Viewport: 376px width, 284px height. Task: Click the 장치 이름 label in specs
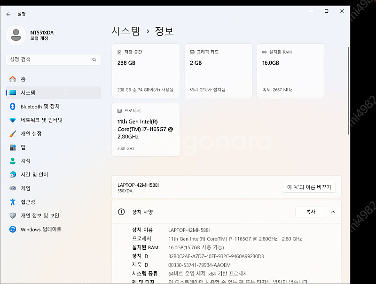pyautogui.click(x=142, y=230)
